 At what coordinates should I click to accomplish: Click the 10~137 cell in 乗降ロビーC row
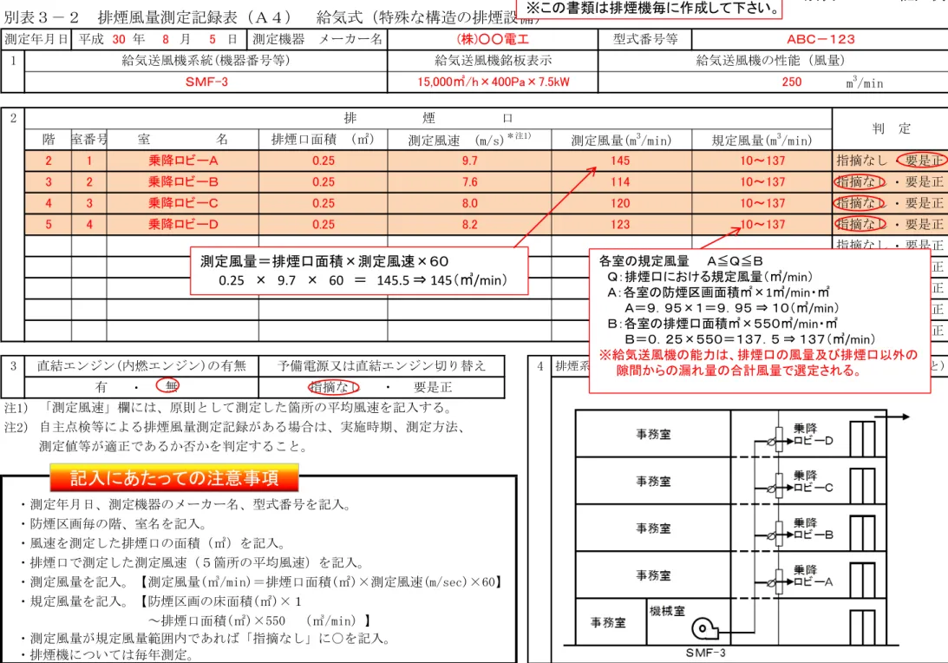coord(762,203)
